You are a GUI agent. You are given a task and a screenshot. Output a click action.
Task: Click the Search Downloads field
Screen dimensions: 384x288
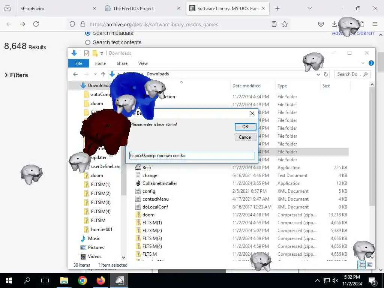tap(352, 74)
